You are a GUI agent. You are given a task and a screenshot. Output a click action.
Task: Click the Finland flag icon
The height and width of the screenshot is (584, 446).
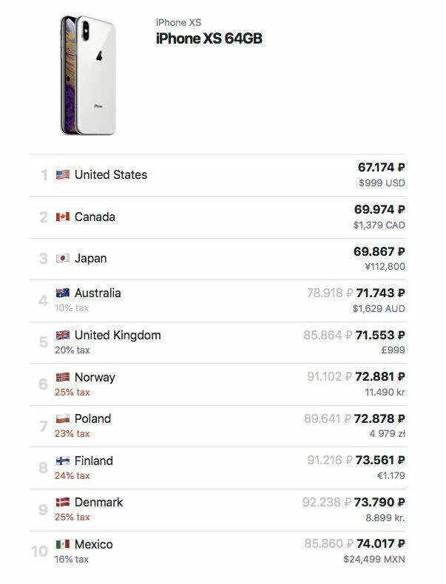[x=63, y=461]
